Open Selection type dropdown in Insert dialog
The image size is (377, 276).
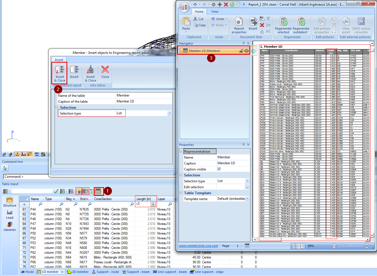(169, 113)
